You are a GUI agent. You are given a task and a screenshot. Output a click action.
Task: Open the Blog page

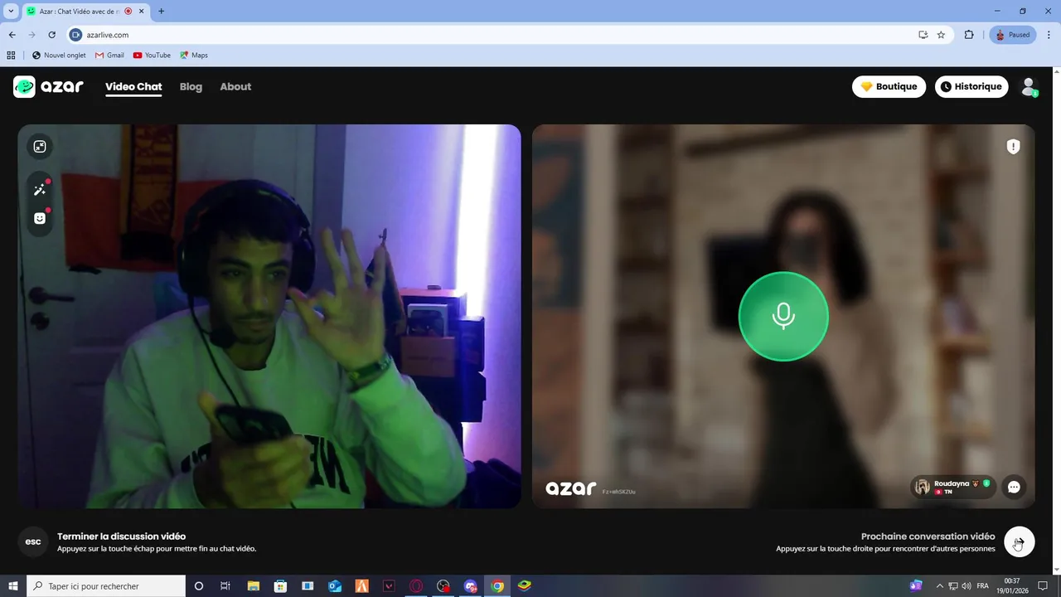point(191,86)
